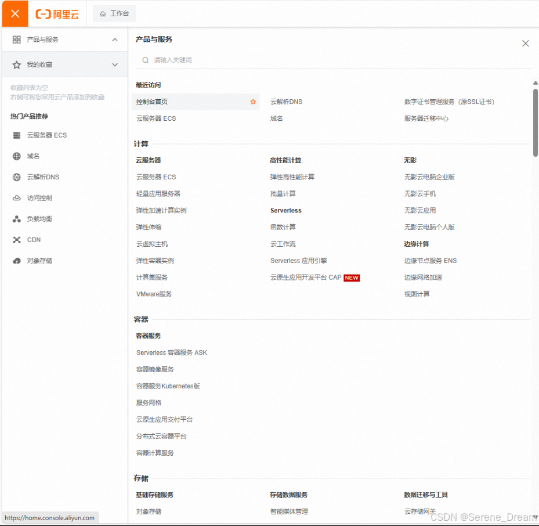Open 云原生应用开发平台 CAP
This screenshot has height=526, width=539.
[306, 278]
